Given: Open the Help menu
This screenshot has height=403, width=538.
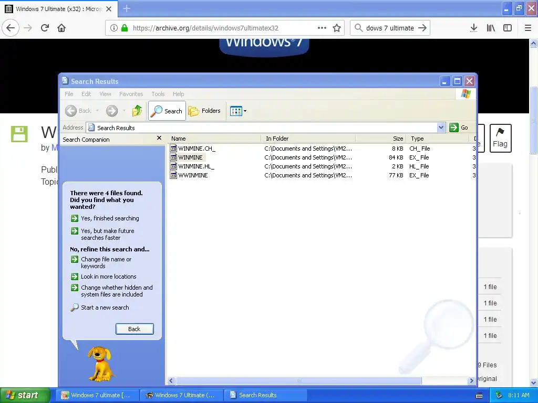Looking at the screenshot, I should click(179, 94).
